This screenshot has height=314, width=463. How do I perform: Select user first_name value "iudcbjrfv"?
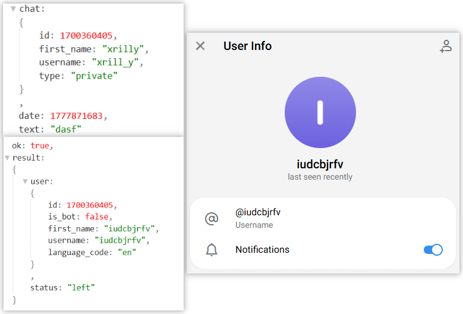[x=130, y=228]
